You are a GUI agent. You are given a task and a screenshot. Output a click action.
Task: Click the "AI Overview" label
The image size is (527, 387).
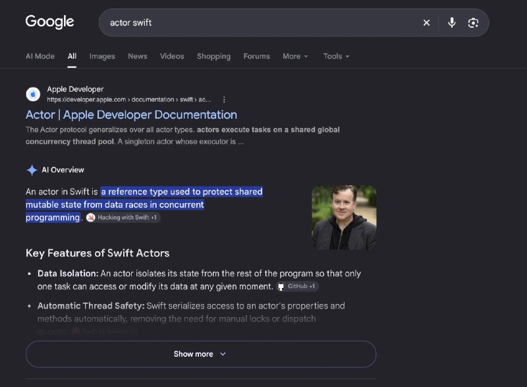(63, 170)
